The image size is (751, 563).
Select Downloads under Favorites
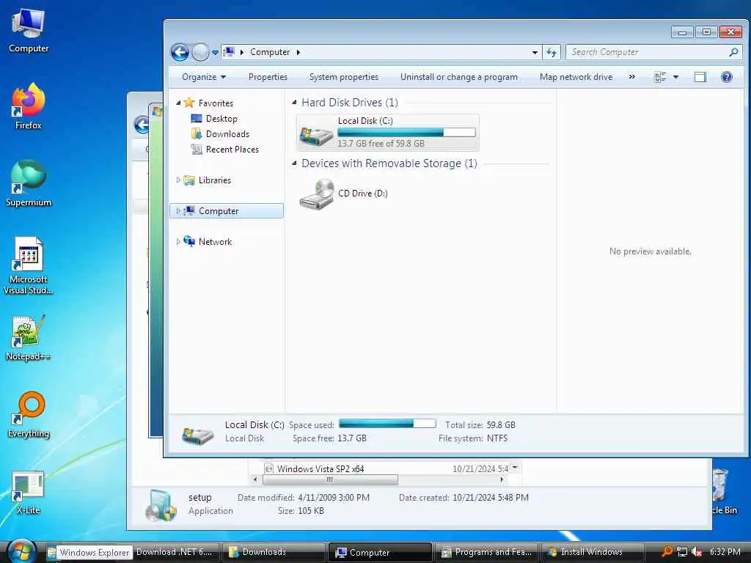pos(227,134)
